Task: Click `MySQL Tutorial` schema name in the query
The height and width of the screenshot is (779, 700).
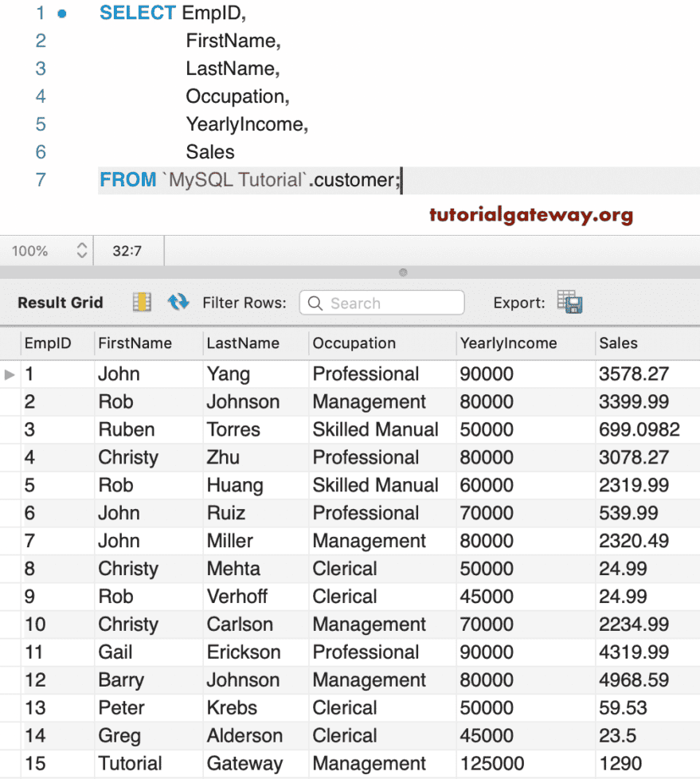Action: tap(234, 180)
